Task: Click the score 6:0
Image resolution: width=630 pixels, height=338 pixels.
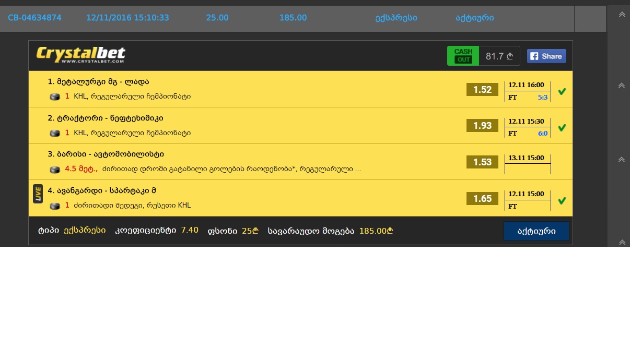Action: 543,134
